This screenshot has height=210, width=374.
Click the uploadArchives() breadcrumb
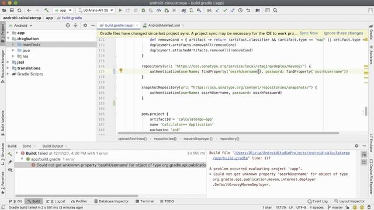pos(132,139)
